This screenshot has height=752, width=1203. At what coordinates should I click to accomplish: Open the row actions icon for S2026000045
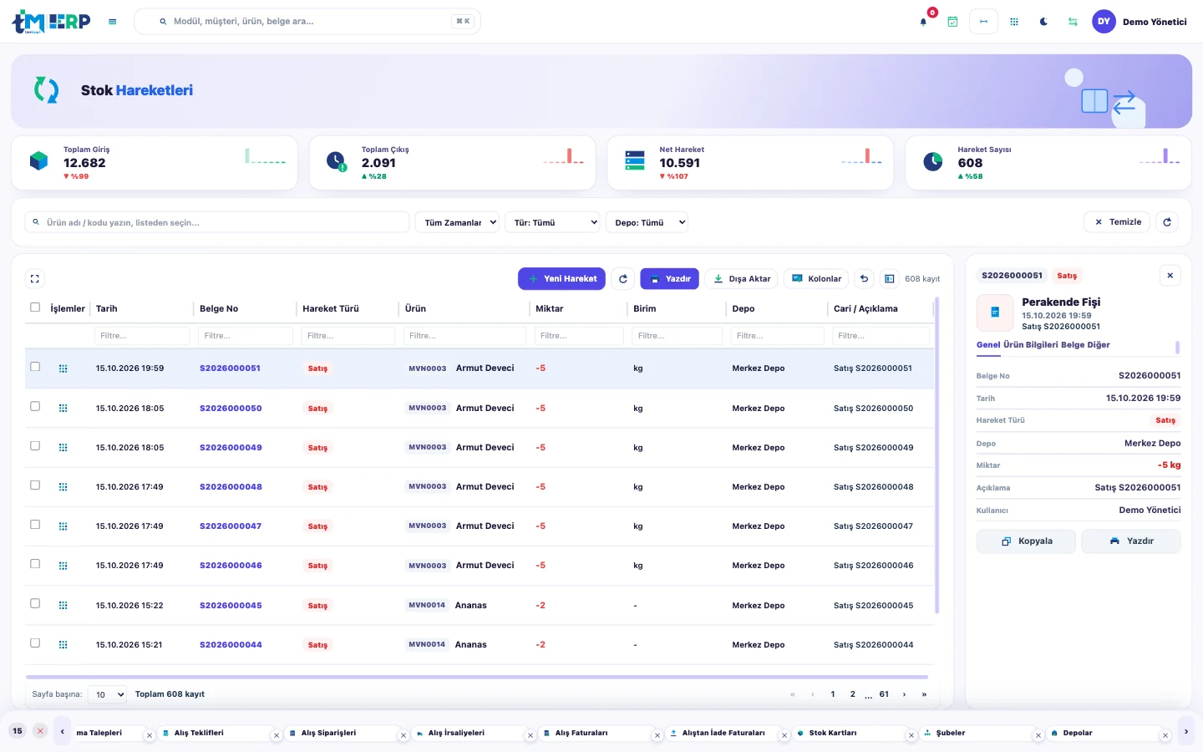coord(63,606)
